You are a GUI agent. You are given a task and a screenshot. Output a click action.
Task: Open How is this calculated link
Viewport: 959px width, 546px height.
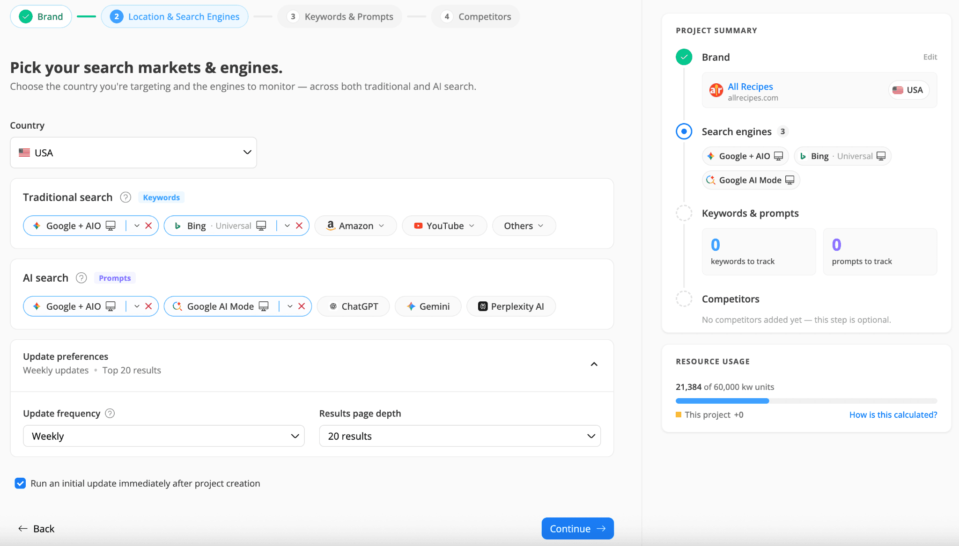click(x=893, y=415)
